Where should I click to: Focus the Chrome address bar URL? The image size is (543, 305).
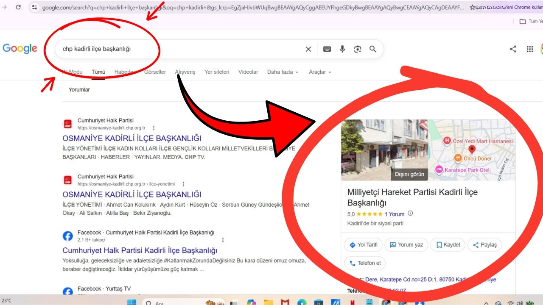point(253,7)
